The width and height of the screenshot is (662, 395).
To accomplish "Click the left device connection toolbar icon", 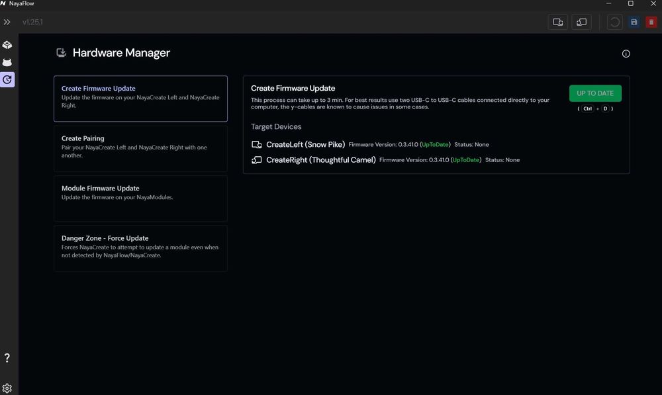I will 557,22.
